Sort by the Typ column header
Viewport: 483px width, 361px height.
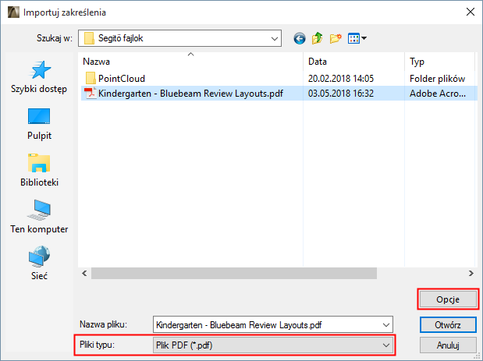pyautogui.click(x=439, y=62)
